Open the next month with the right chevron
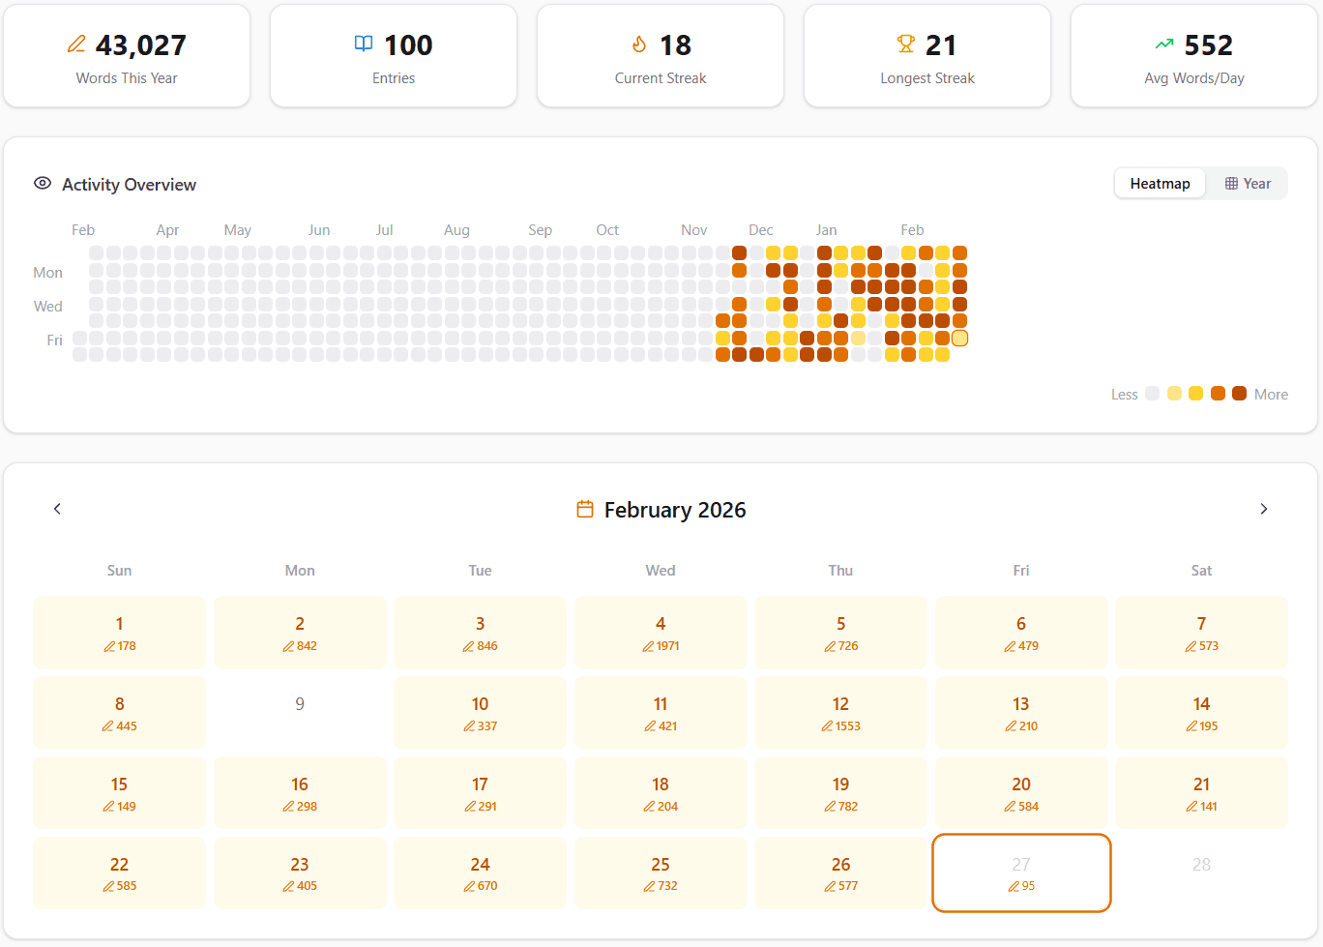 1264,508
